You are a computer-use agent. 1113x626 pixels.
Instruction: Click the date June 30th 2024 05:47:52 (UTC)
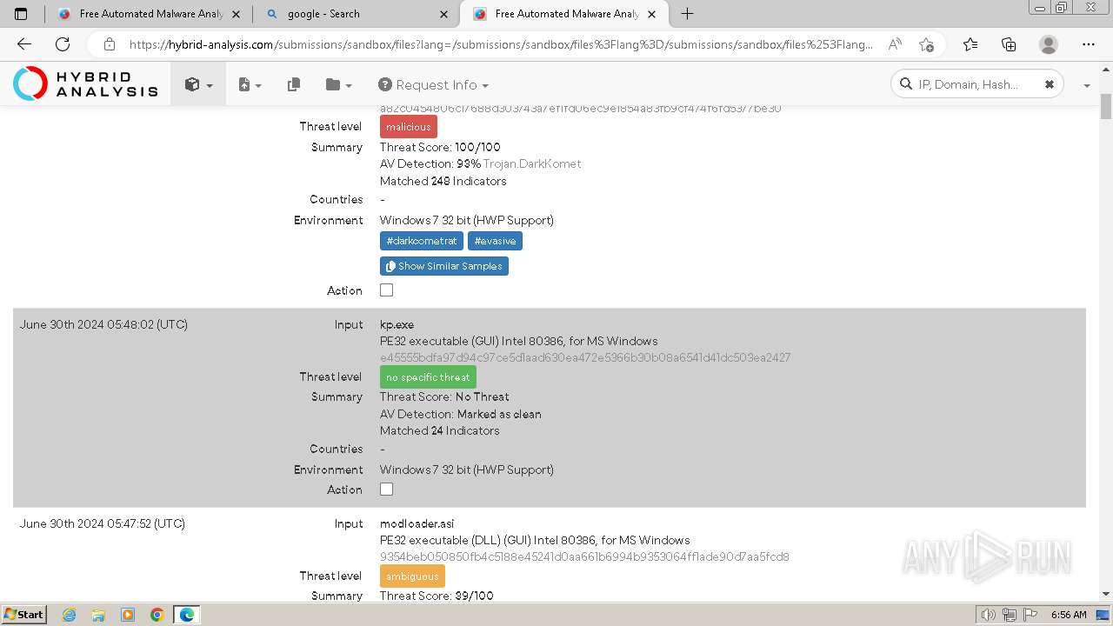[x=103, y=523]
